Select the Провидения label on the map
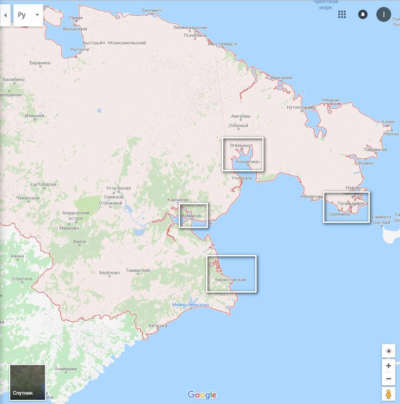The image size is (400, 404). pyautogui.click(x=350, y=204)
